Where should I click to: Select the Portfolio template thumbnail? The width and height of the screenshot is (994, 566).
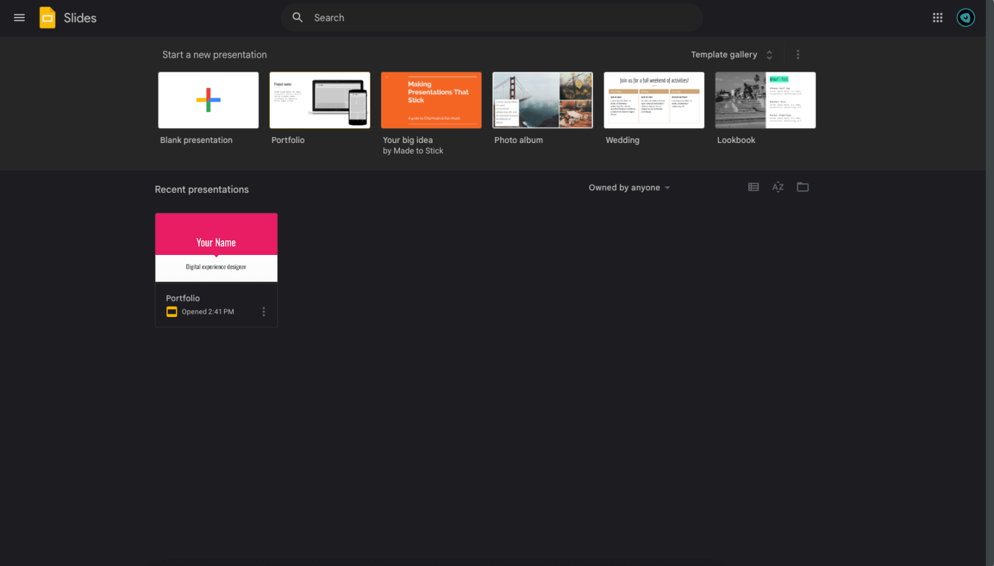(320, 100)
